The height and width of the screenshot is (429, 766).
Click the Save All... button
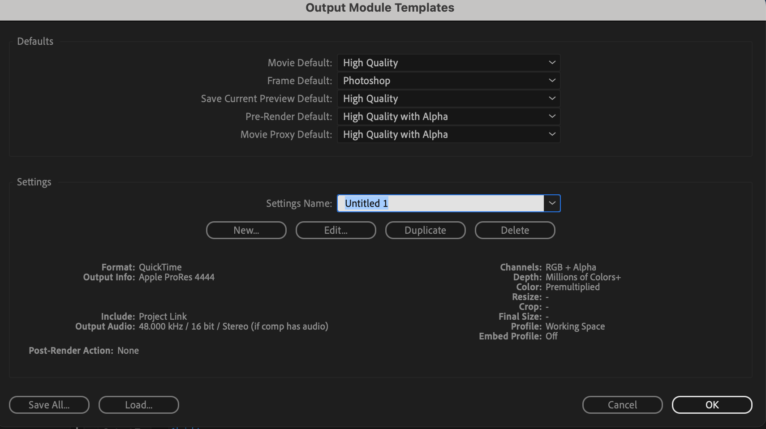click(49, 405)
